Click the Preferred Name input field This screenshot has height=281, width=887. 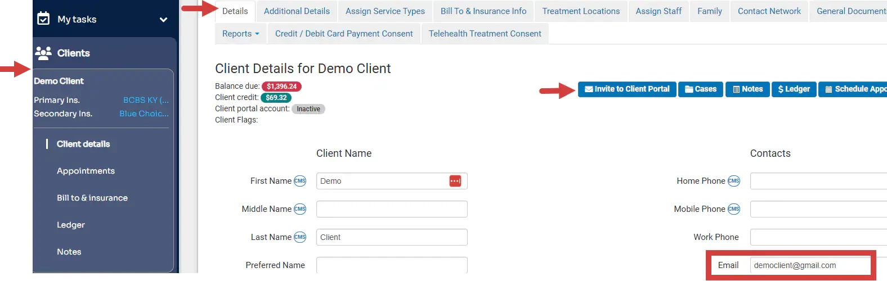click(x=392, y=265)
